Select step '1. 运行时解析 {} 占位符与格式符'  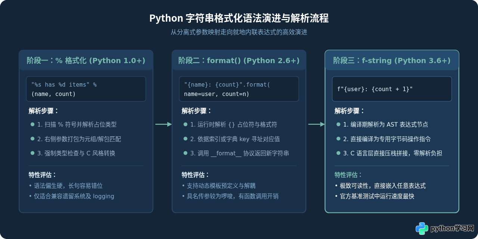coord(233,124)
